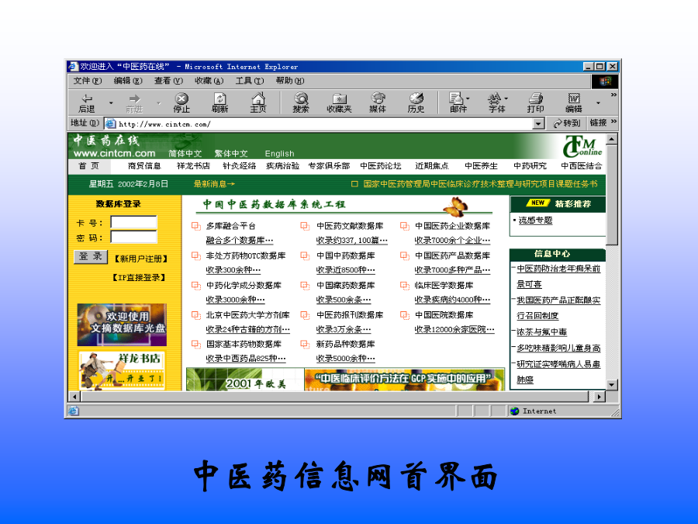Screen dimensions: 698x524
Task: Open the 文摘数据库光盘 banner
Action: click(122, 324)
